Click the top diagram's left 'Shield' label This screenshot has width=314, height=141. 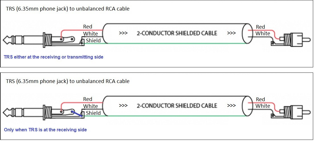click(93, 41)
